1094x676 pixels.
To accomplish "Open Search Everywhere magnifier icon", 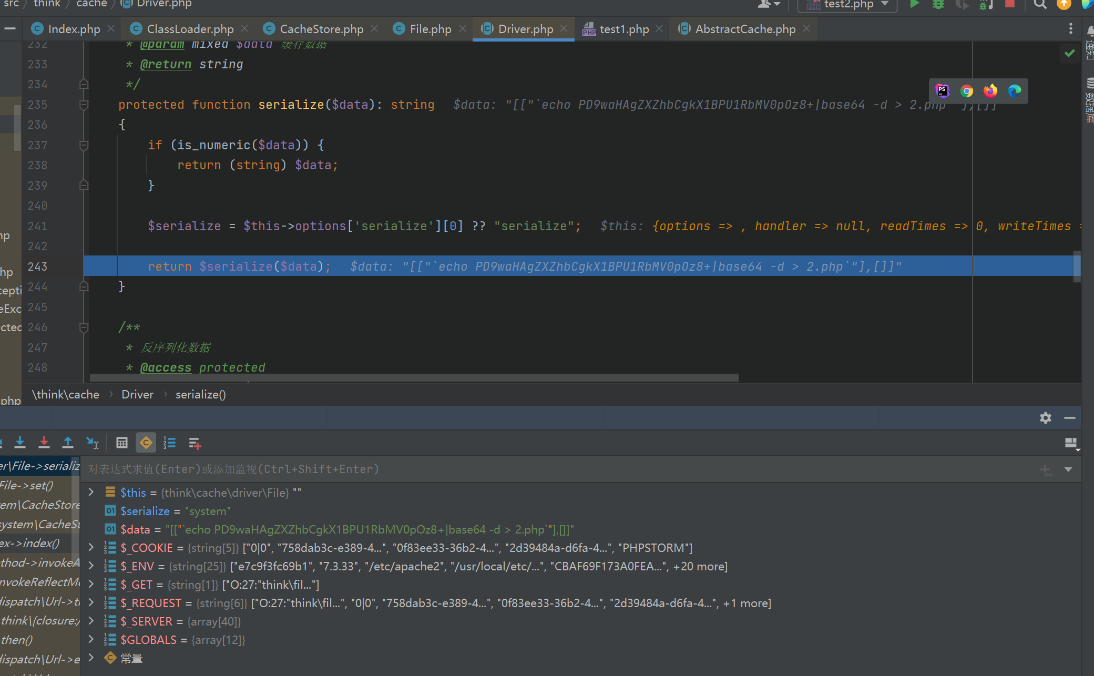I will click(1039, 4).
